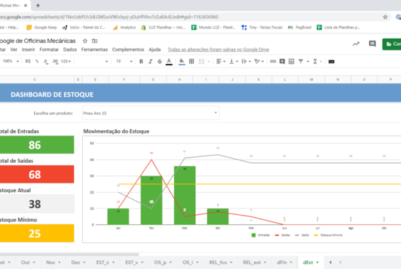Open the Complementos menu
Image resolution: width=401 pixels, height=269 pixels.
tap(128, 49)
